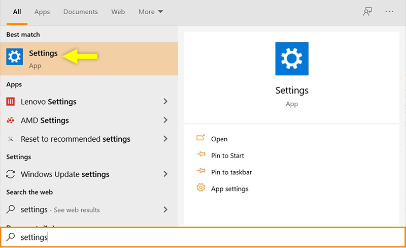The width and height of the screenshot is (406, 248).
Task: Click the large Settings gear icon in preview pane
Action: click(291, 59)
